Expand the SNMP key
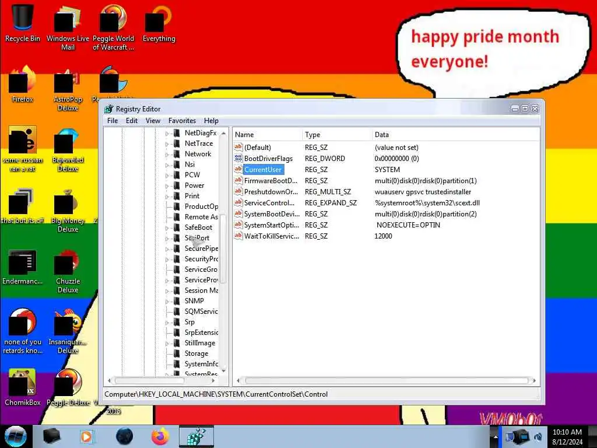The height and width of the screenshot is (448, 597). pyautogui.click(x=167, y=302)
